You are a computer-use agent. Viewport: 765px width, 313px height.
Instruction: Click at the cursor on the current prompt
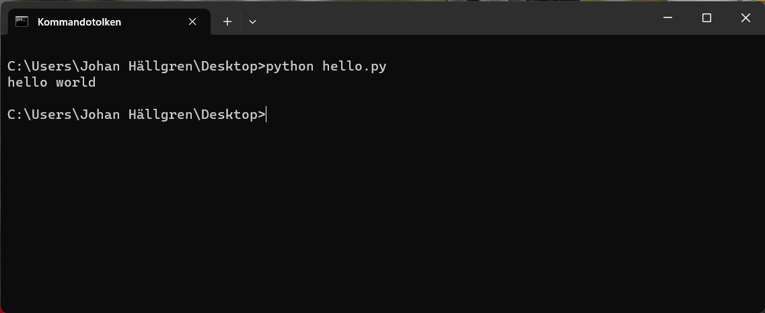click(x=267, y=115)
